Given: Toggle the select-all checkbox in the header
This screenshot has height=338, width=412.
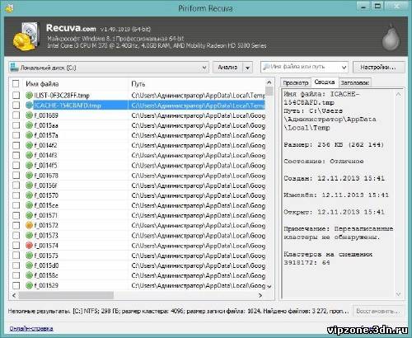Looking at the screenshot, I should pos(16,83).
